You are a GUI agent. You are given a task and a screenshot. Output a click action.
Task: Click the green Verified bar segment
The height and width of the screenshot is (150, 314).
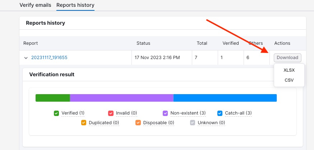[x=52, y=98]
